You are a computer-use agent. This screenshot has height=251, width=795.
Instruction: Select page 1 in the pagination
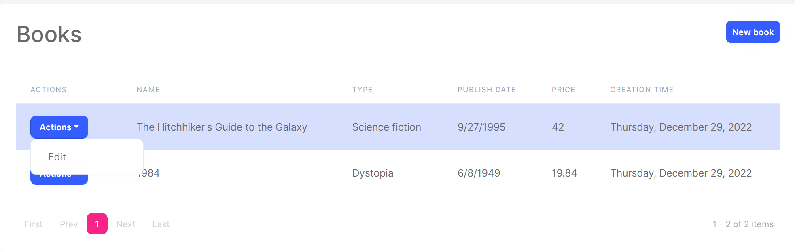[97, 224]
